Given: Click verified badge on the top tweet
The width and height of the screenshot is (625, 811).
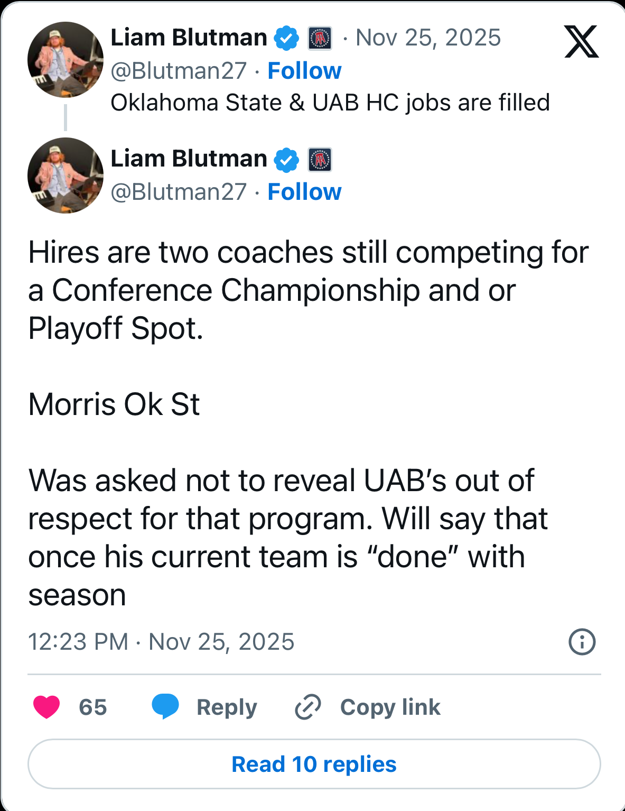Looking at the screenshot, I should [286, 38].
